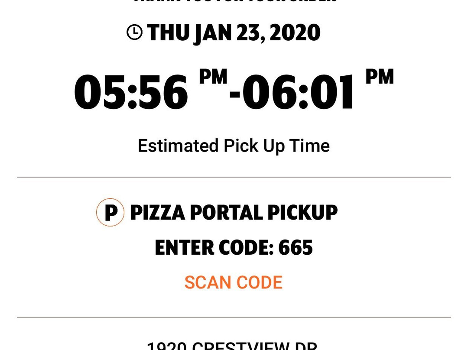Click the partially visible thank-you header text
This screenshot has height=350, width=468.
coord(234,1)
